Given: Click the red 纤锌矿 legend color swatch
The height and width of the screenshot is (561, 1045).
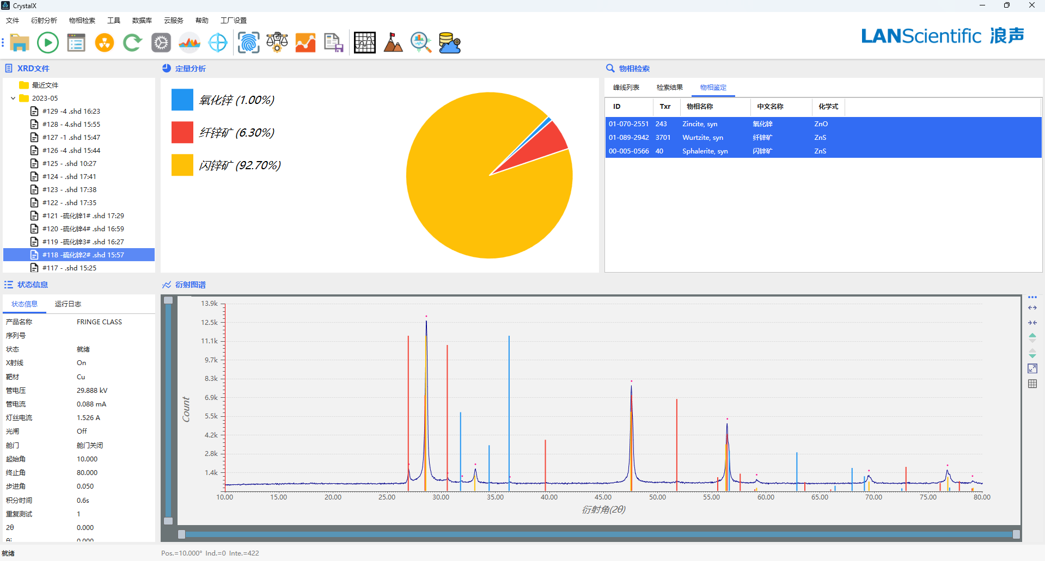Looking at the screenshot, I should pyautogui.click(x=182, y=132).
